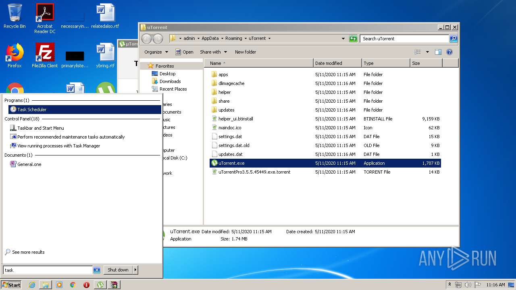The height and width of the screenshot is (290, 516).
Task: Open View running processes with Task Manager
Action: coord(58,146)
